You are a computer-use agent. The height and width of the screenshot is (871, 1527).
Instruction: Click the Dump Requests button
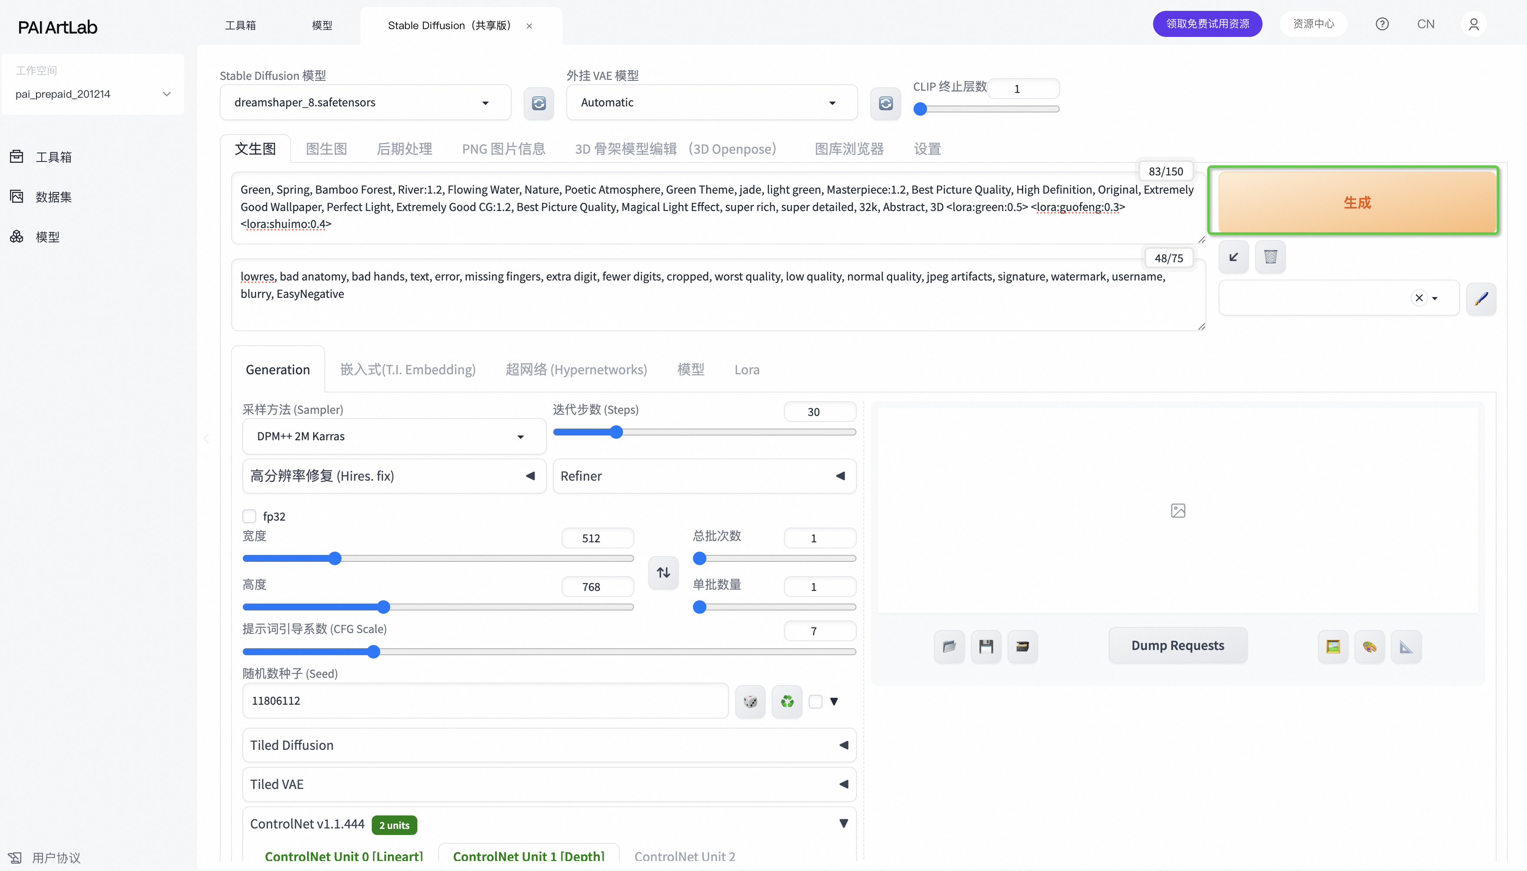coord(1177,646)
